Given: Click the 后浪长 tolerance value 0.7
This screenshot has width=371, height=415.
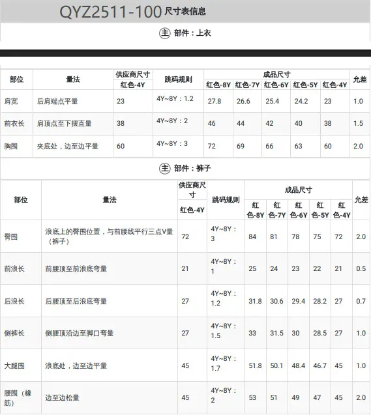Looking at the screenshot, I should click(361, 301).
